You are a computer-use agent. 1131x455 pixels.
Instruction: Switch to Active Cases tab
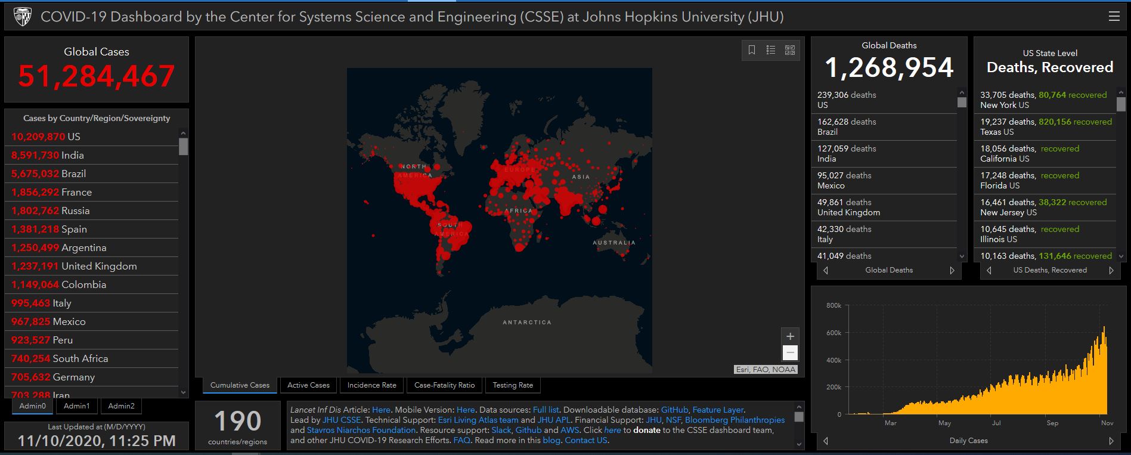click(x=308, y=385)
